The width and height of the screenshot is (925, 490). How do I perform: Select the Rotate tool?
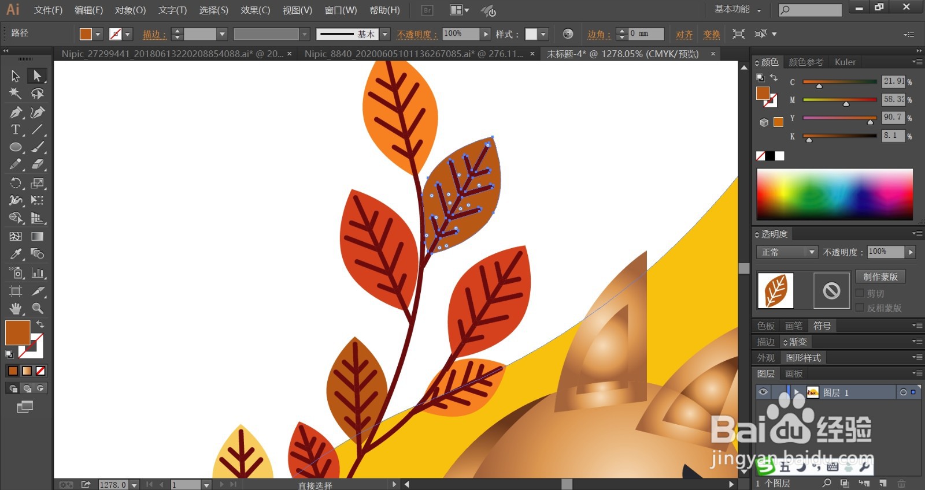tap(16, 183)
